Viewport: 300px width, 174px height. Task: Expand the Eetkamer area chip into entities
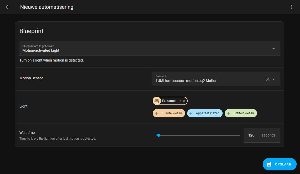coord(180,101)
